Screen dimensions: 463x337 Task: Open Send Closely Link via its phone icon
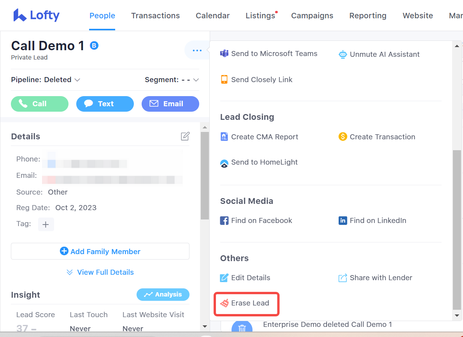(224, 79)
